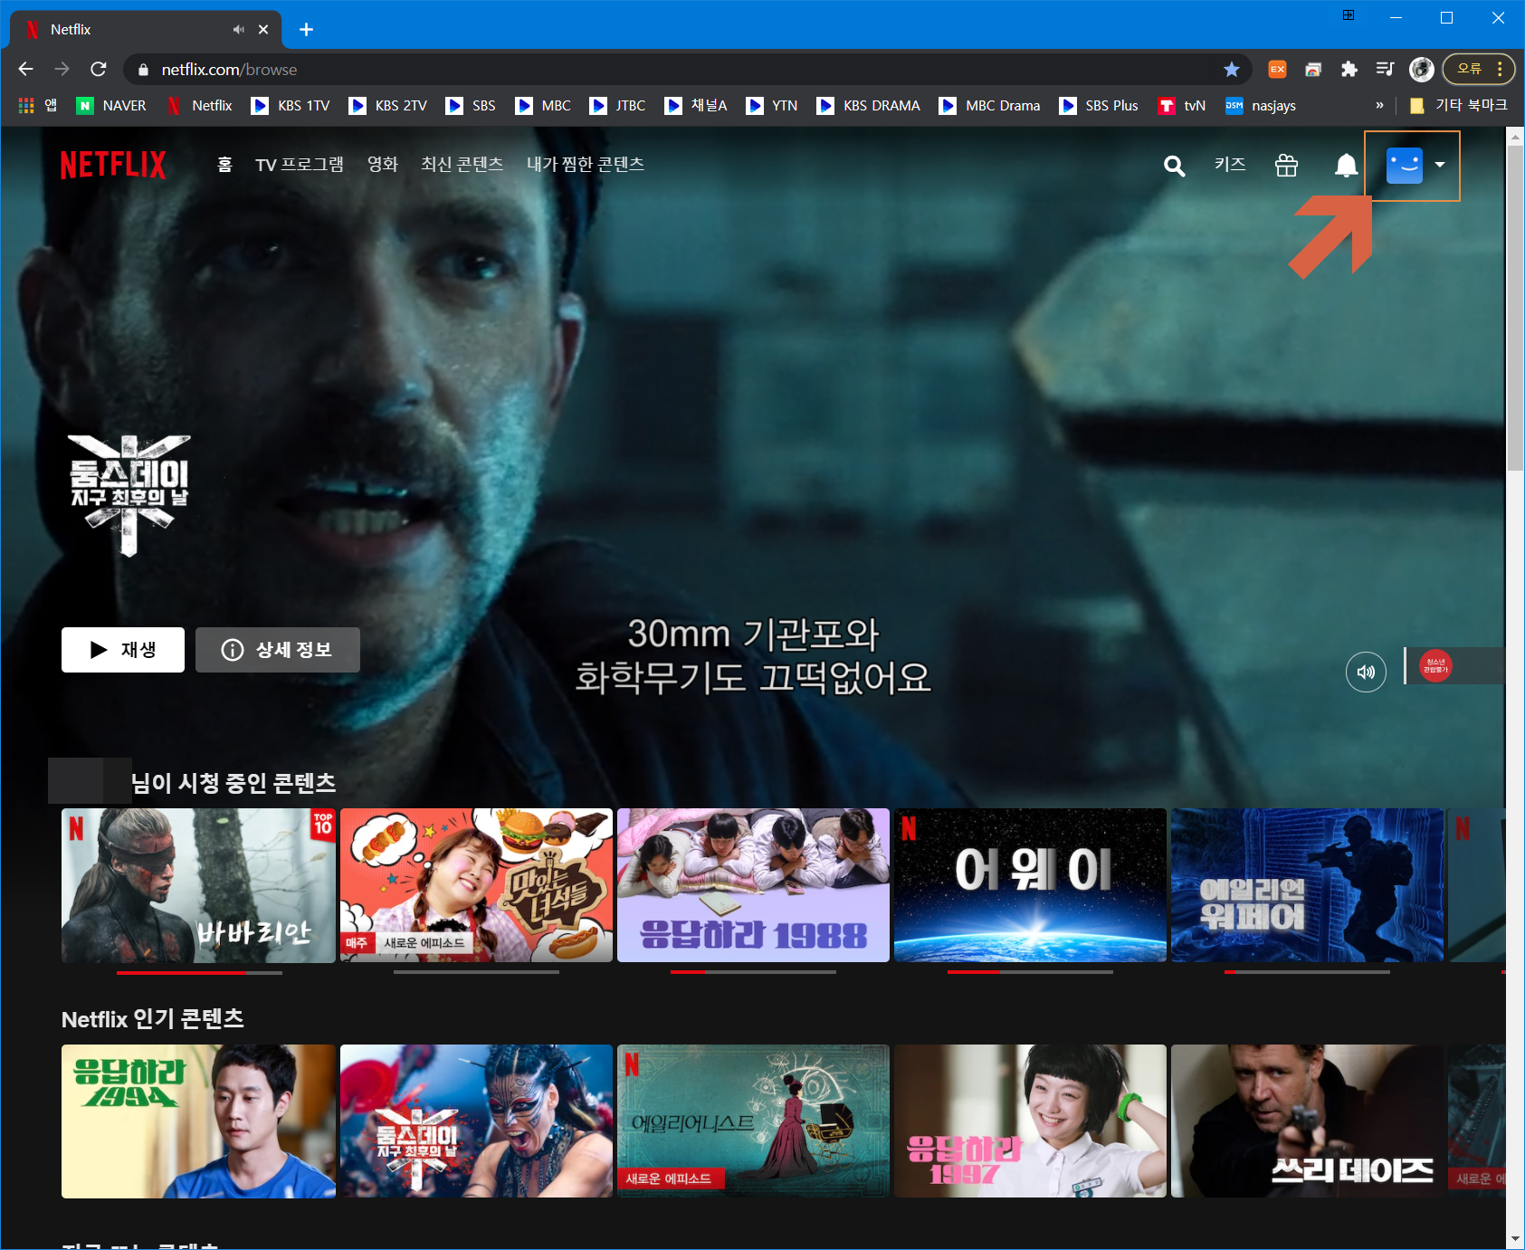Open the 응답하라 1997 thumbnail
Screen dimensions: 1525x1250
[1030, 1121]
